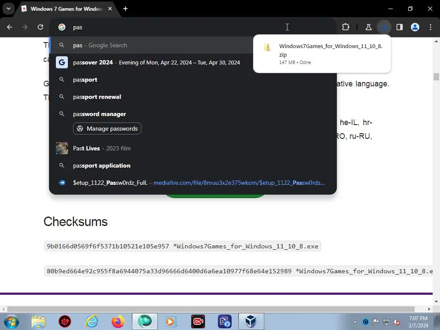The width and height of the screenshot is (440, 330).
Task: Click the network tray icon
Action: [386, 322]
